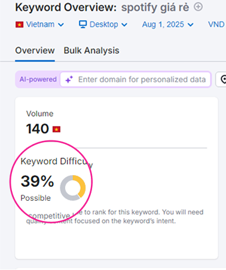Image resolution: width=226 pixels, height=270 pixels.
Task: Switch to the Bulk Analysis tab
Action: click(91, 51)
